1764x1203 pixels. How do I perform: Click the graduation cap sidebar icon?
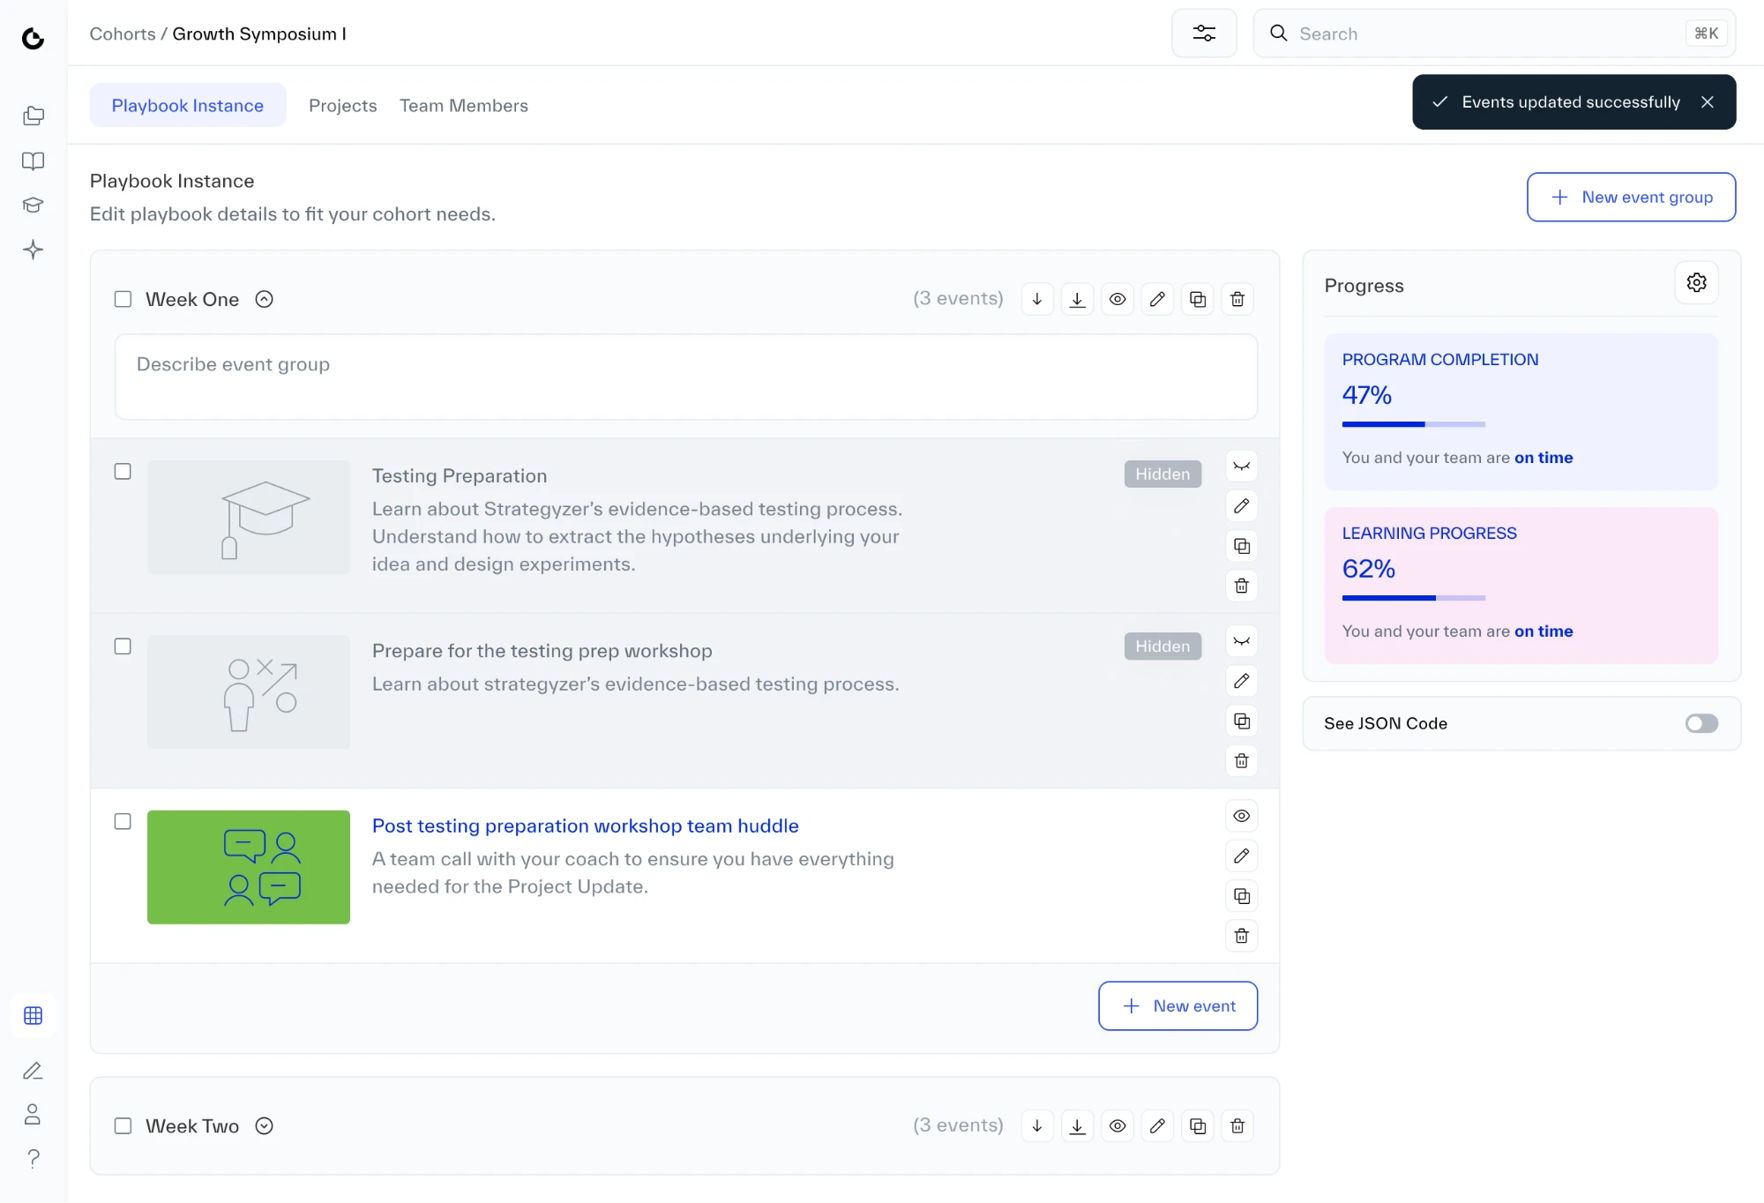pos(34,205)
